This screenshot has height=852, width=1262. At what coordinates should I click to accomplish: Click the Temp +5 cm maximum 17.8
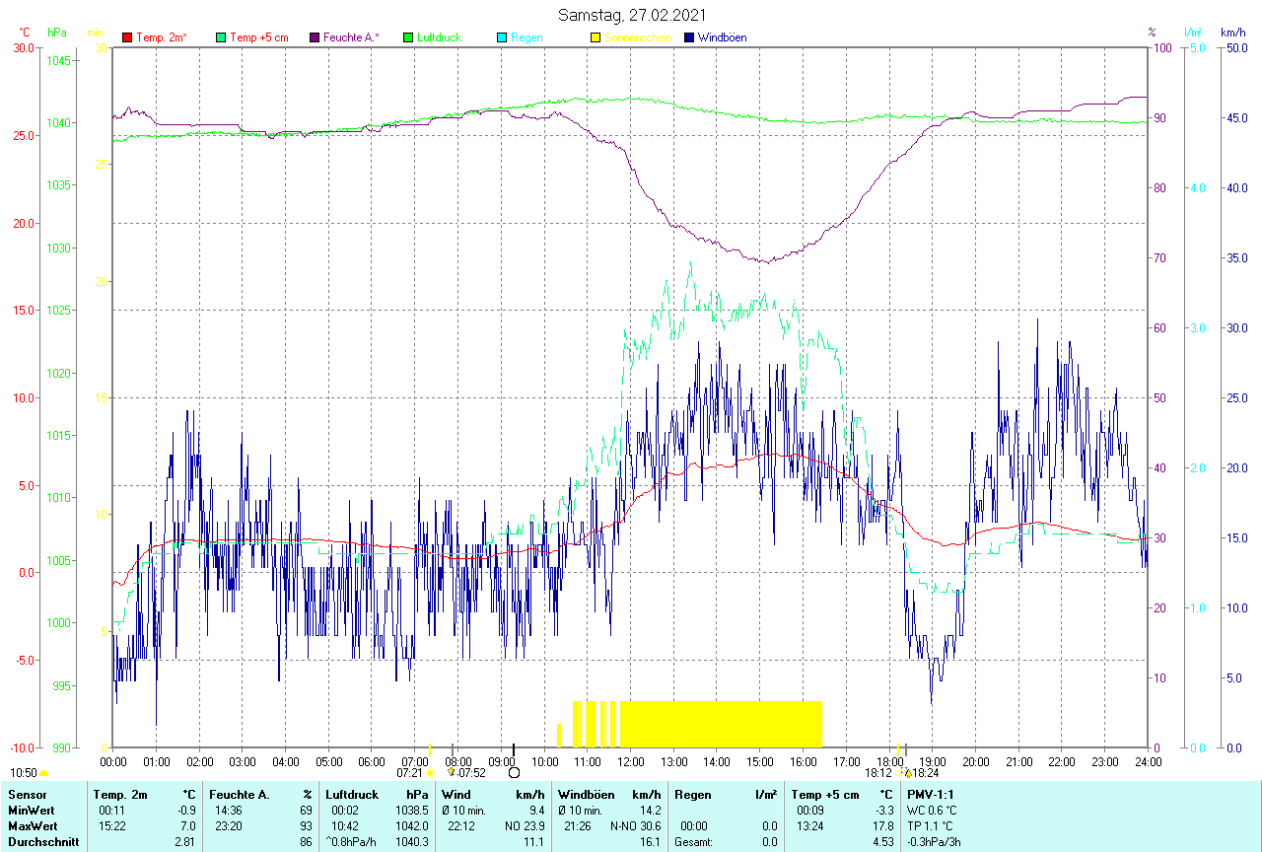click(883, 825)
